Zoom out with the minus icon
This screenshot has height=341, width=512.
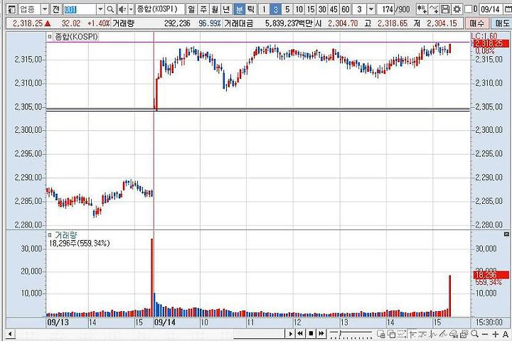click(x=485, y=334)
